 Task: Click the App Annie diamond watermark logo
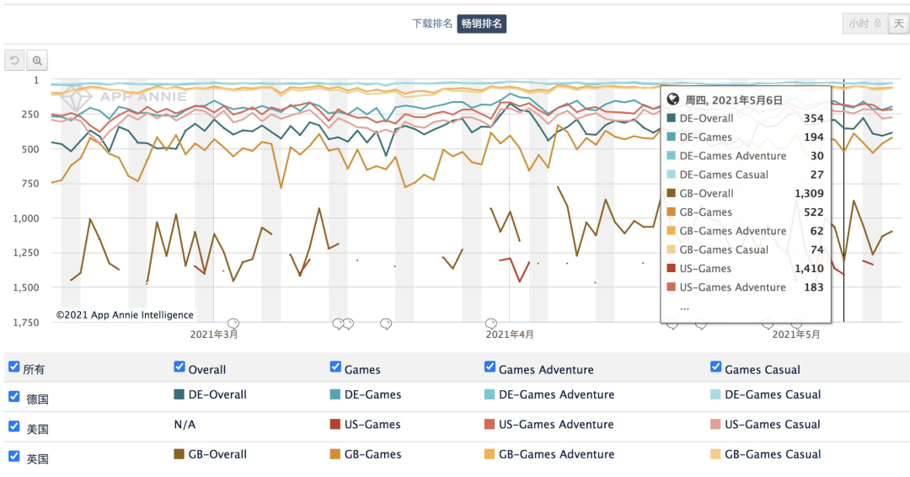78,97
